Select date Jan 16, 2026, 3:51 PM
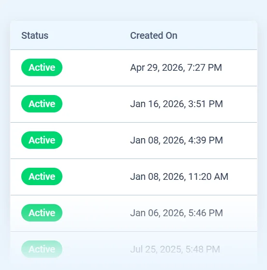 [x=177, y=104]
